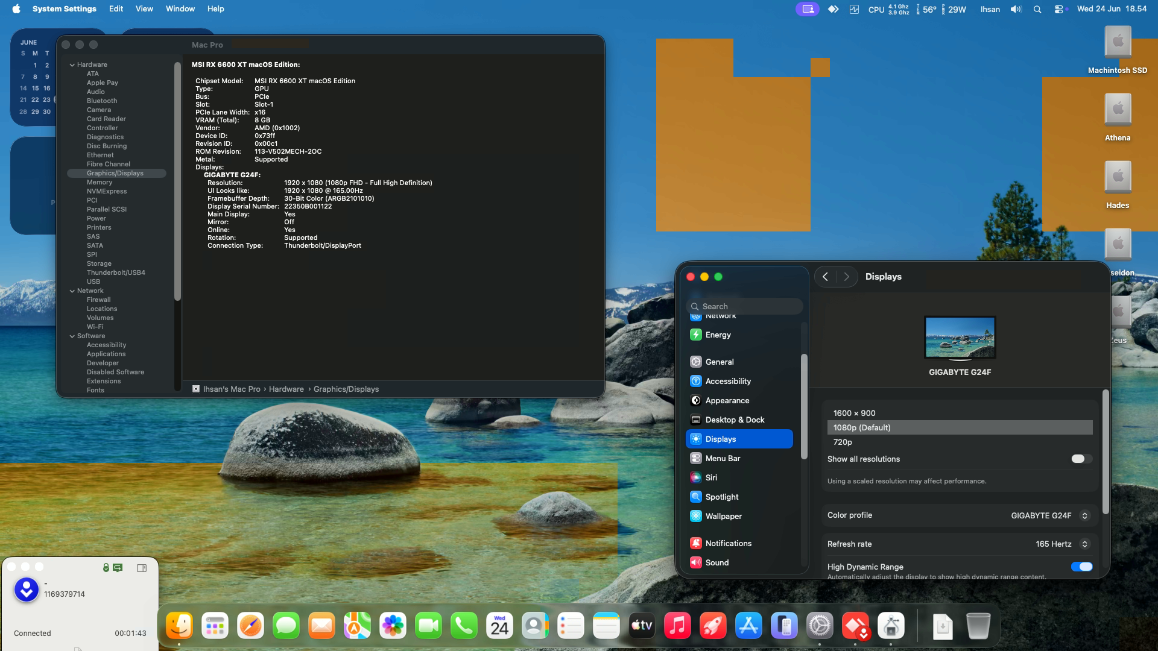
Task: Click the GIGABYTE G24F display thumbnail
Action: point(960,338)
